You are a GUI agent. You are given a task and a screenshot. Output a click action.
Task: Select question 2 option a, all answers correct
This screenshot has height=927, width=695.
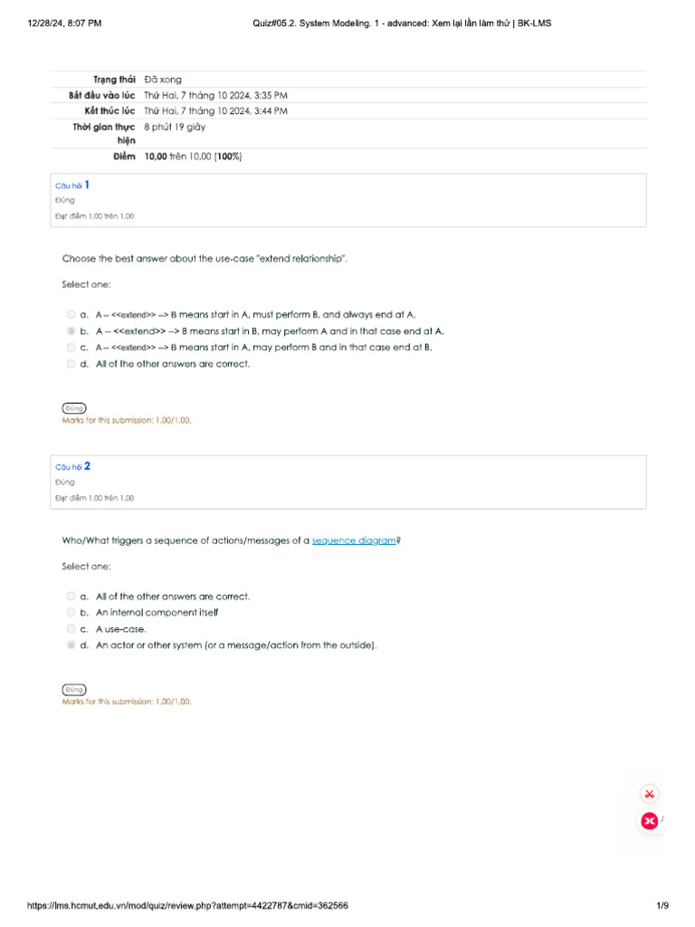(71, 597)
